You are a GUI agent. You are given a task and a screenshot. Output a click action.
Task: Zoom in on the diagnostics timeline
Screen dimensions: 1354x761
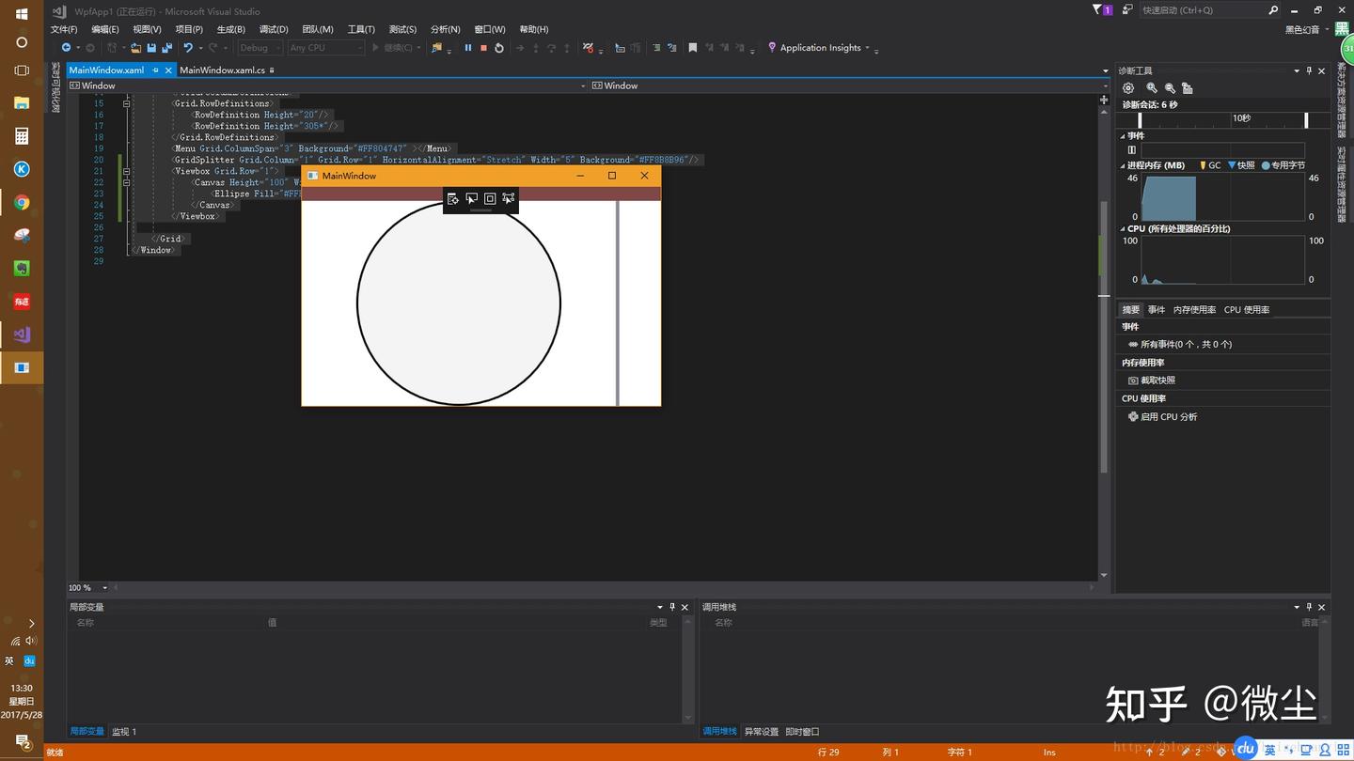click(x=1151, y=88)
